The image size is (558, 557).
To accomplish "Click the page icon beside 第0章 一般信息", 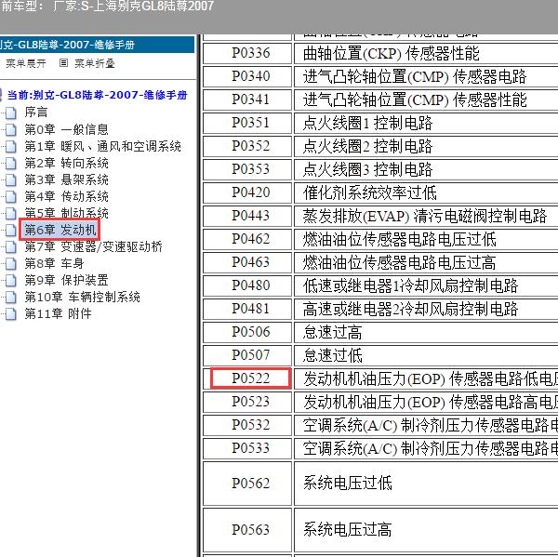I will [11, 129].
